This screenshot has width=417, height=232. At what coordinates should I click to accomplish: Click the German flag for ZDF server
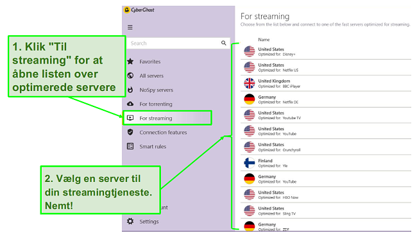pyautogui.click(x=250, y=226)
